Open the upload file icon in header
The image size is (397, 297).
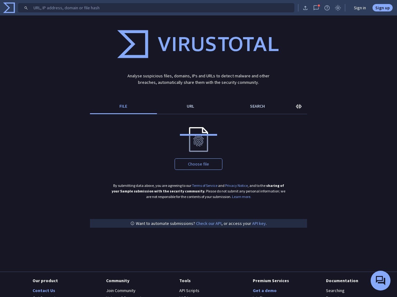click(305, 8)
